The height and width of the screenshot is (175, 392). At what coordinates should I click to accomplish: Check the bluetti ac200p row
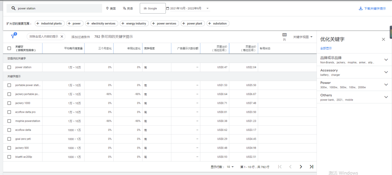pos(9,157)
